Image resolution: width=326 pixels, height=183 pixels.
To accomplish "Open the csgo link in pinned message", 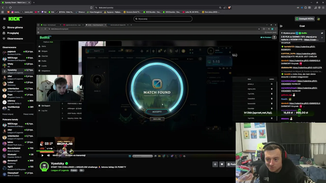I will pos(311,40).
